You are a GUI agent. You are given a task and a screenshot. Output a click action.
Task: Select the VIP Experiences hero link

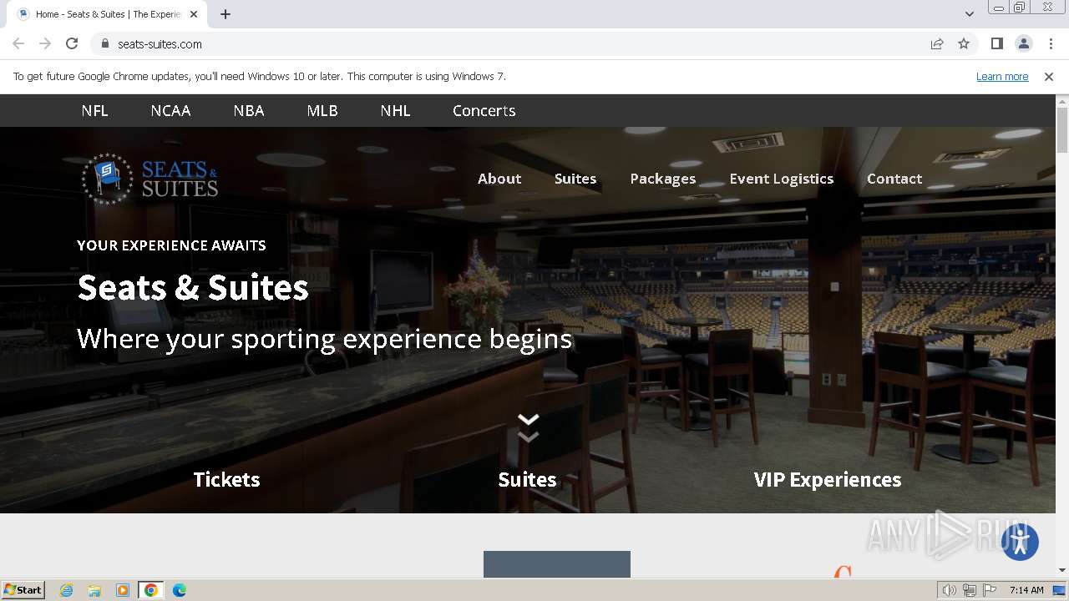click(828, 479)
